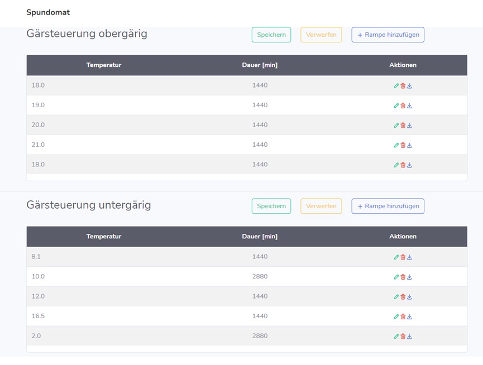Viewport: 483px width, 365px height.
Task: Edit the 8.1 temperature ramp
Action: tap(396, 257)
